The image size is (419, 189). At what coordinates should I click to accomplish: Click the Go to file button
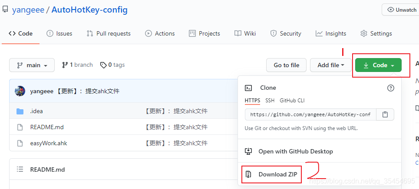(x=286, y=65)
